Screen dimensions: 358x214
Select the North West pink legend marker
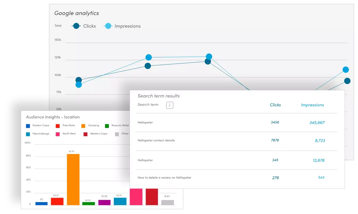[x=57, y=134]
